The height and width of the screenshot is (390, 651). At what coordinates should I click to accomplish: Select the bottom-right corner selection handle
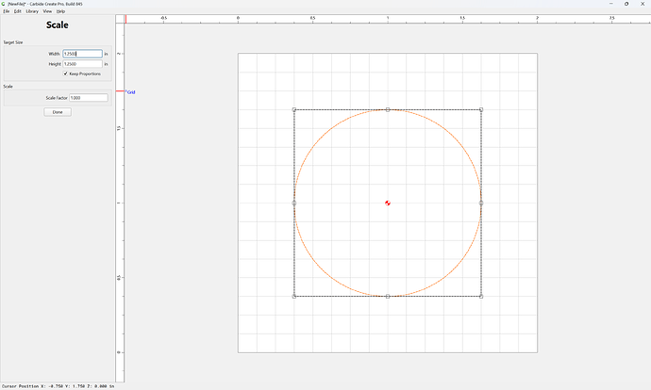(481, 297)
